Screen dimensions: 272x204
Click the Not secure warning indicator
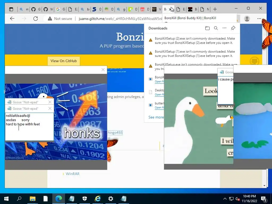point(60,19)
